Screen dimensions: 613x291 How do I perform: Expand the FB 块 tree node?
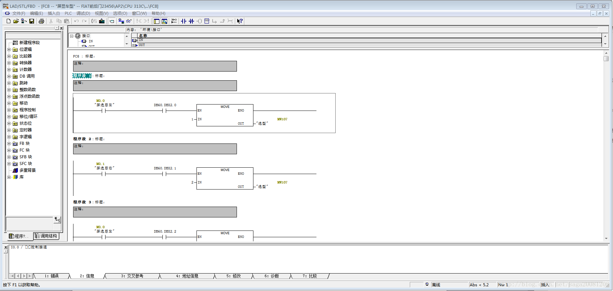(9, 143)
